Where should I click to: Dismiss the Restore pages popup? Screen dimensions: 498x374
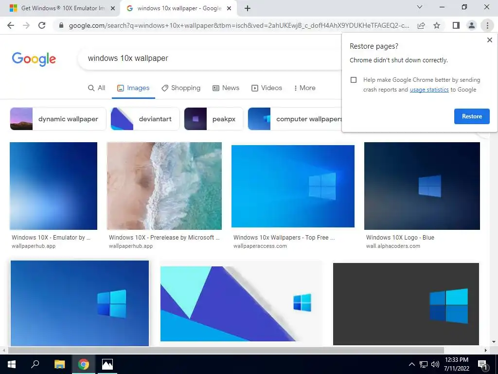tap(489, 40)
